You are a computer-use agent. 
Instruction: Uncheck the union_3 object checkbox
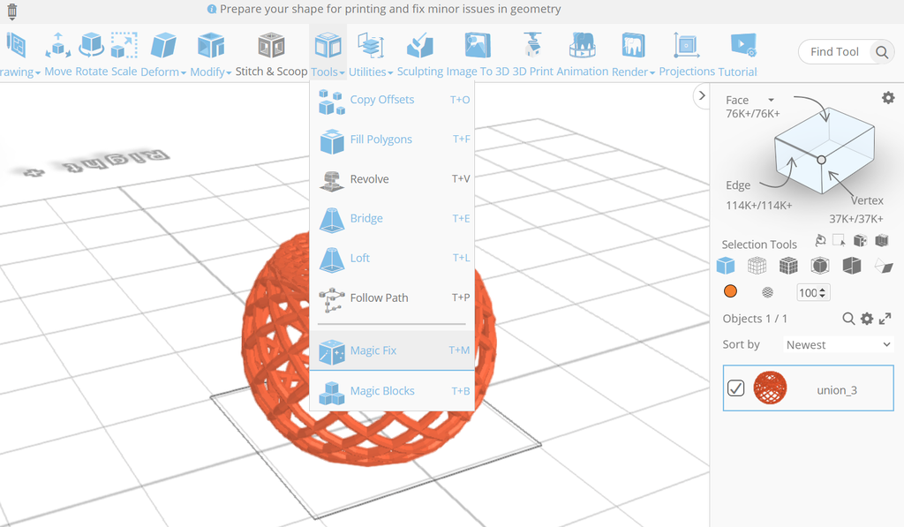point(735,388)
